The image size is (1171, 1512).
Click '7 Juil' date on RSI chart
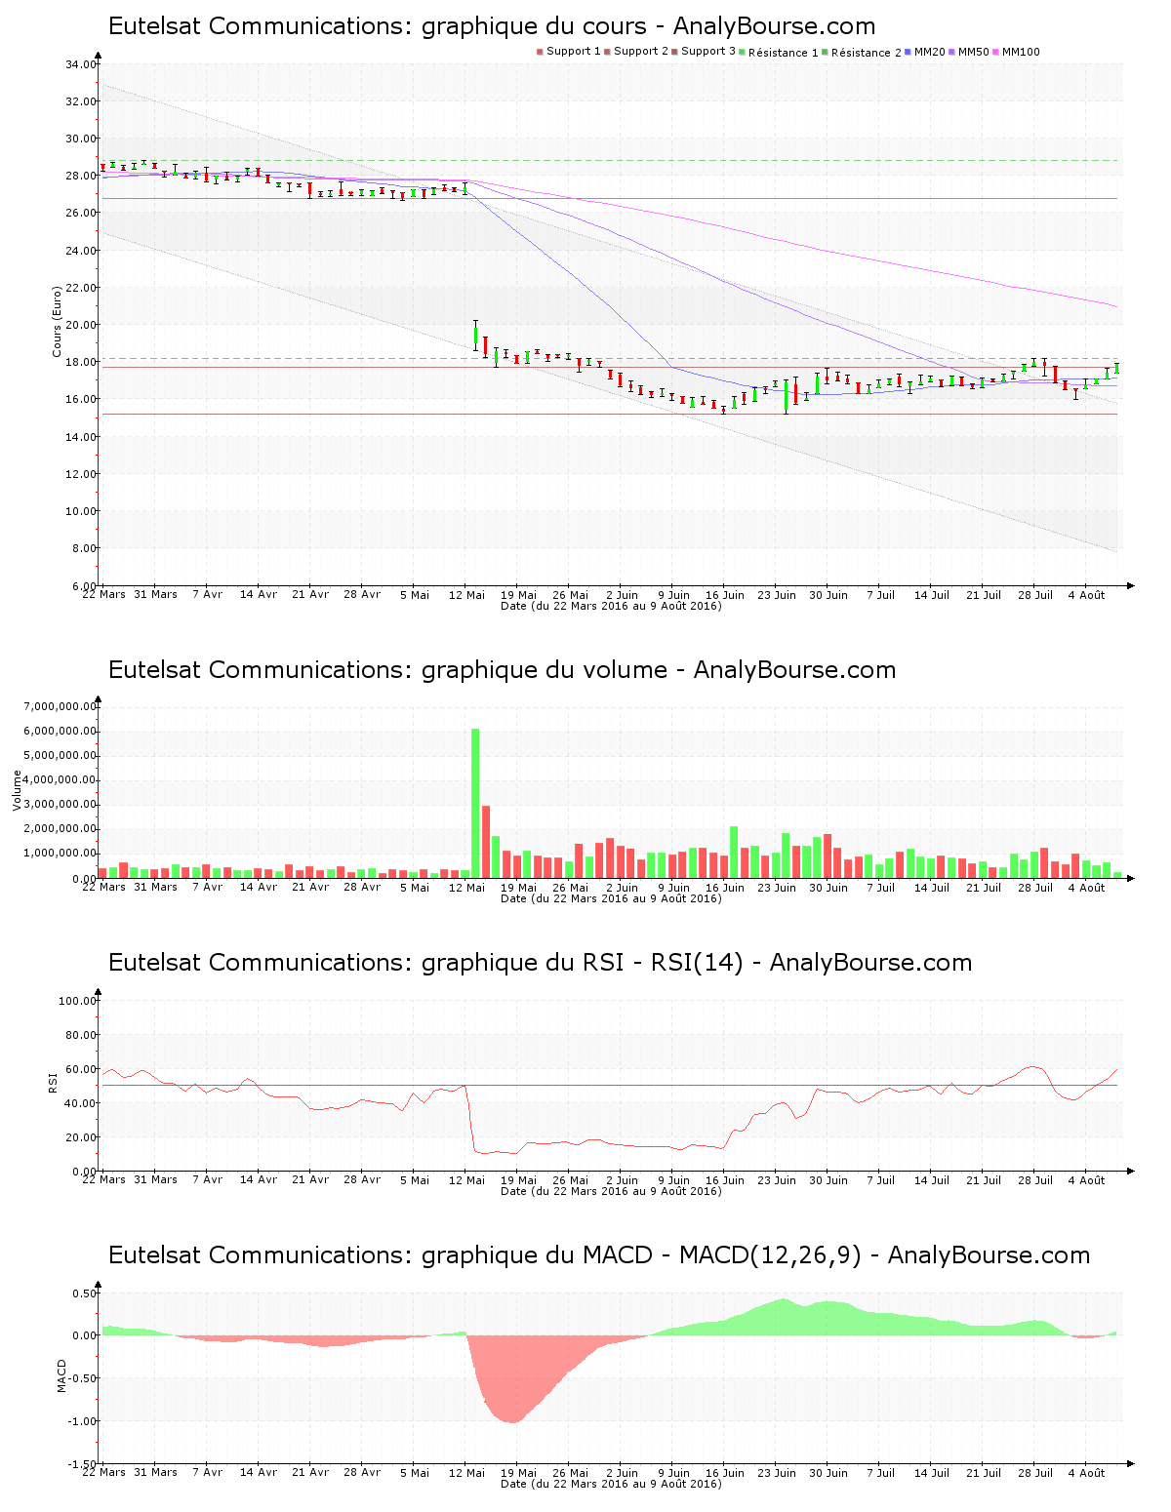tap(880, 1180)
